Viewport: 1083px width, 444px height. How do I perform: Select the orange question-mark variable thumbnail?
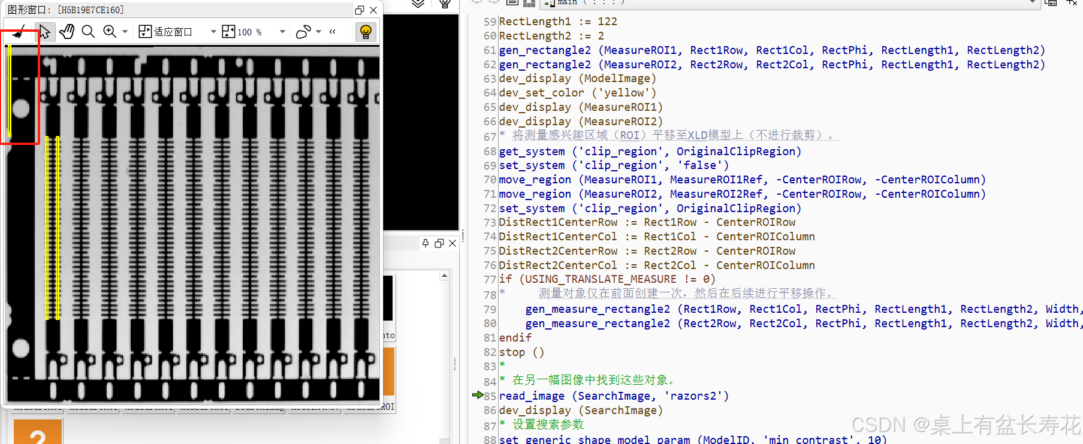tap(38, 432)
